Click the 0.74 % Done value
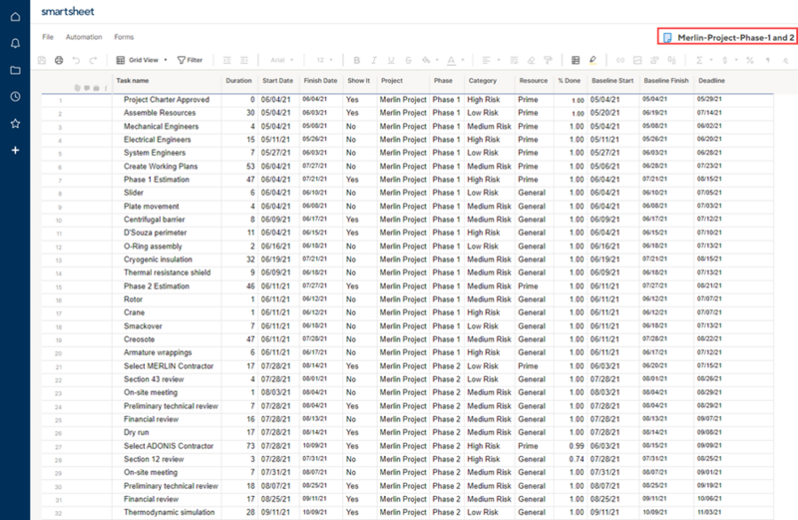Screen dimensions: 798x520 (x=577, y=459)
